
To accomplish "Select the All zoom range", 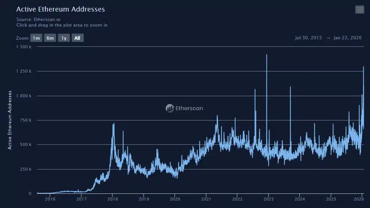I will pyautogui.click(x=77, y=38).
